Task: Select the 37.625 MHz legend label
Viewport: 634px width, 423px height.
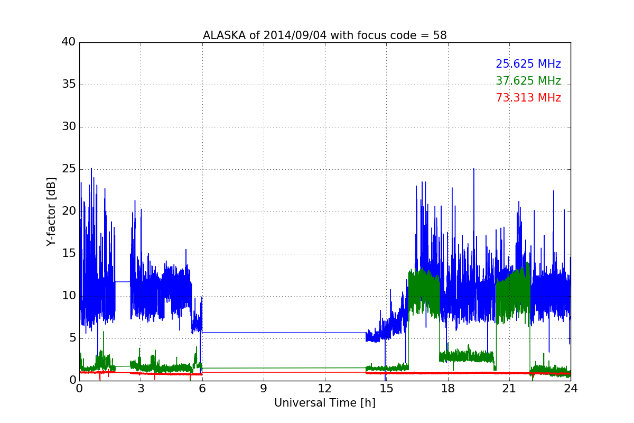Action: [x=528, y=81]
